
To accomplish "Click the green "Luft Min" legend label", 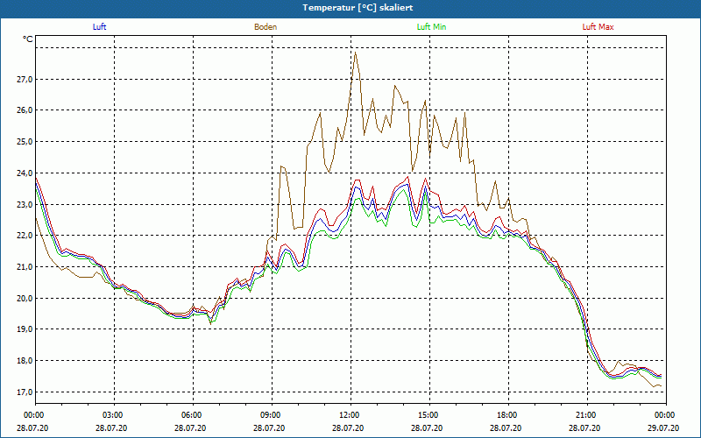I will coord(431,27).
